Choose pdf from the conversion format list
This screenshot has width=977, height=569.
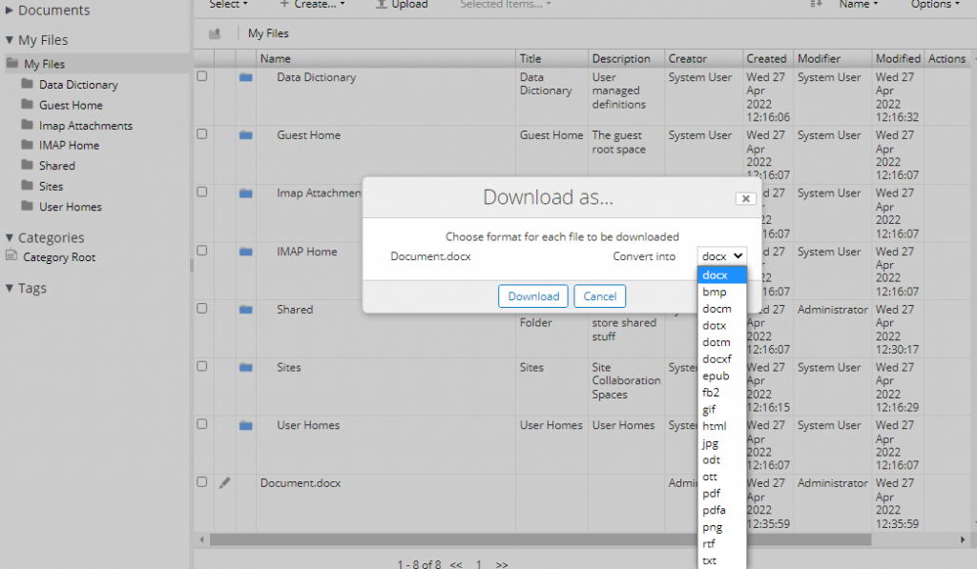tap(712, 493)
